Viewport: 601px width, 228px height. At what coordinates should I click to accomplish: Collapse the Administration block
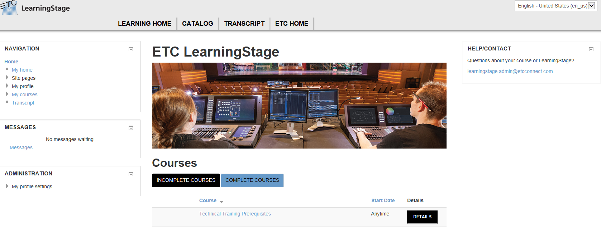[131, 174]
